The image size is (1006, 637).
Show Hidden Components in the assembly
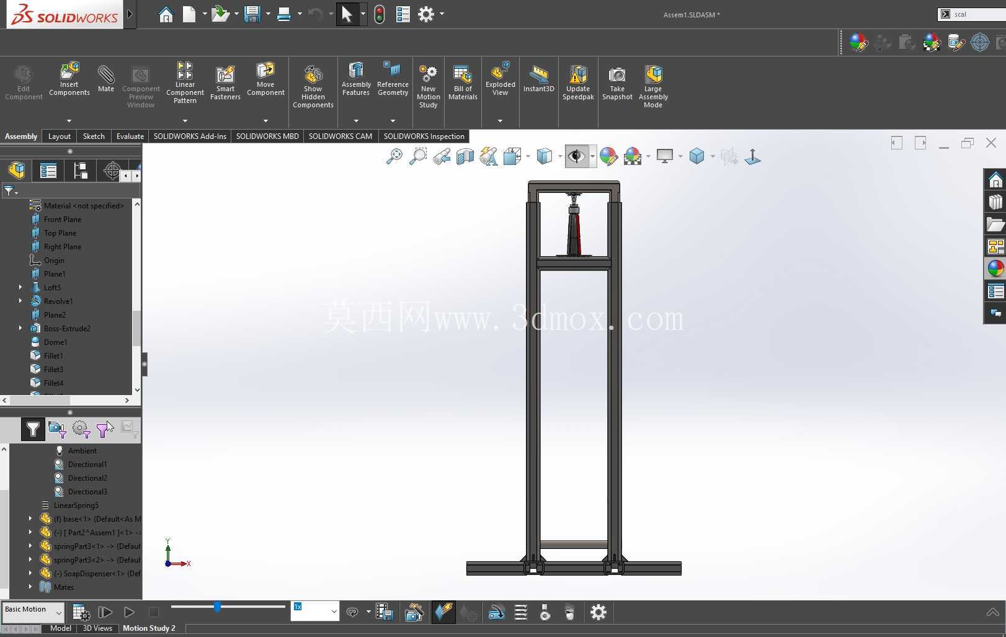pyautogui.click(x=313, y=87)
